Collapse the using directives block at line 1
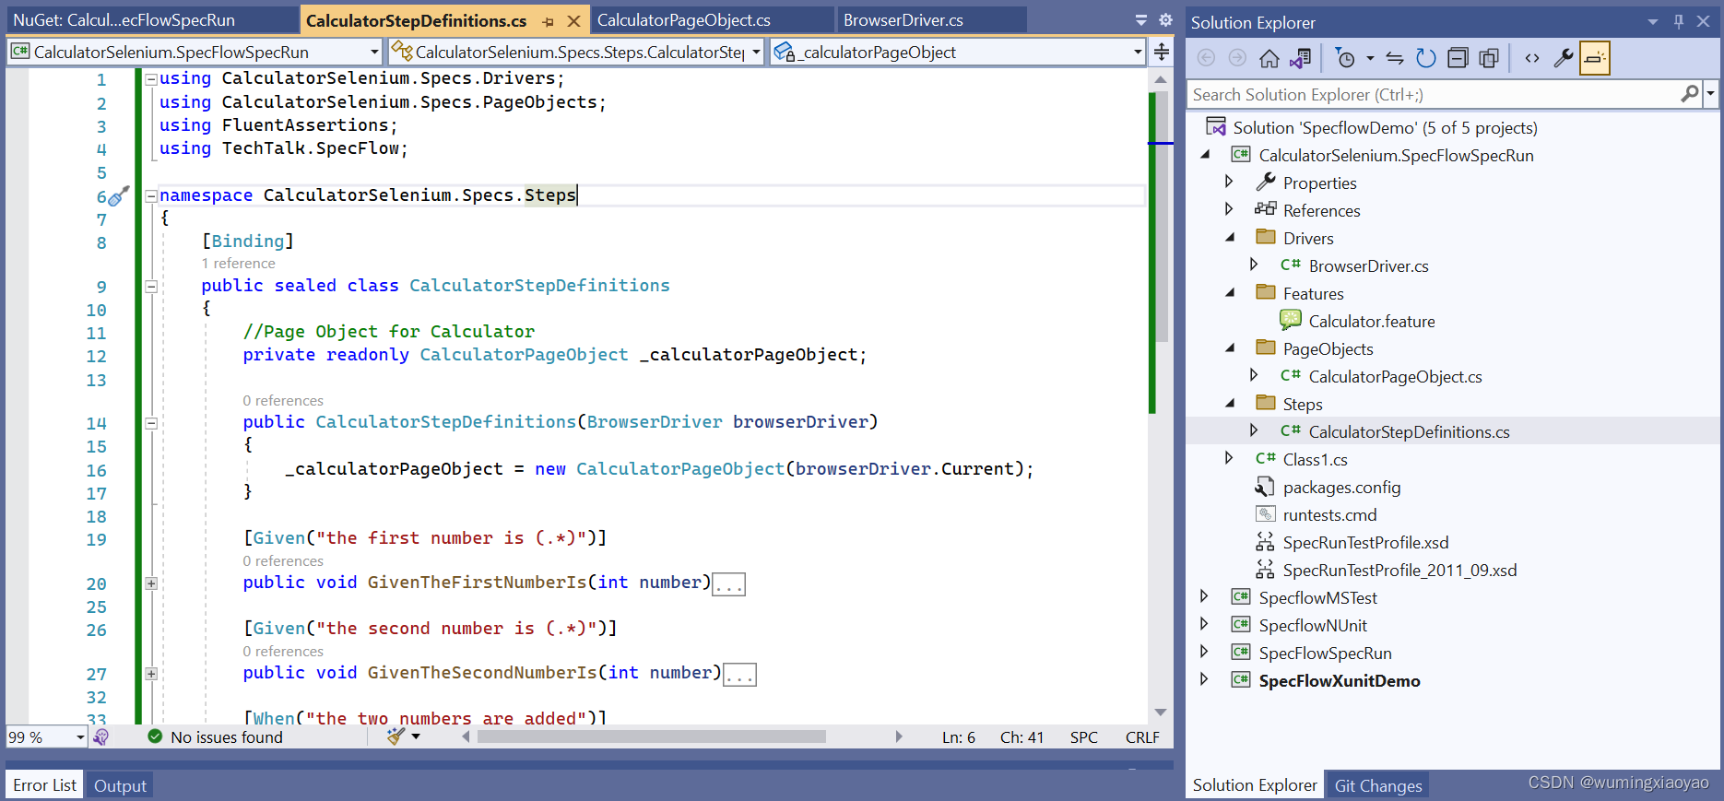The width and height of the screenshot is (1724, 801). [x=150, y=79]
